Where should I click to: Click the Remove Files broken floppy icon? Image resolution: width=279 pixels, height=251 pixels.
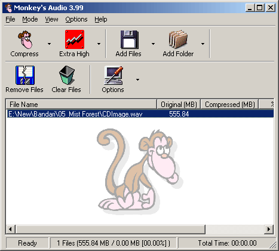(x=25, y=75)
